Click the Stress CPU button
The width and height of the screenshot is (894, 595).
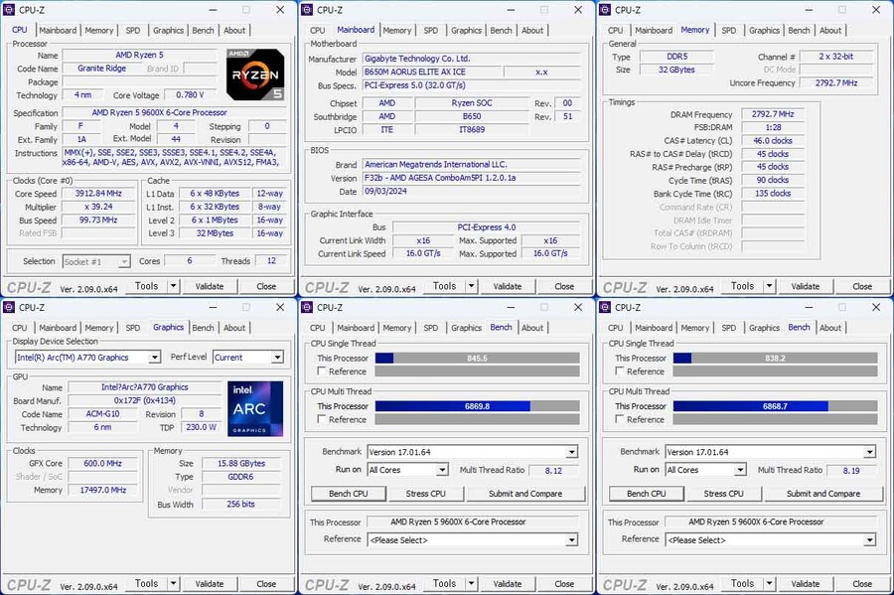click(425, 494)
